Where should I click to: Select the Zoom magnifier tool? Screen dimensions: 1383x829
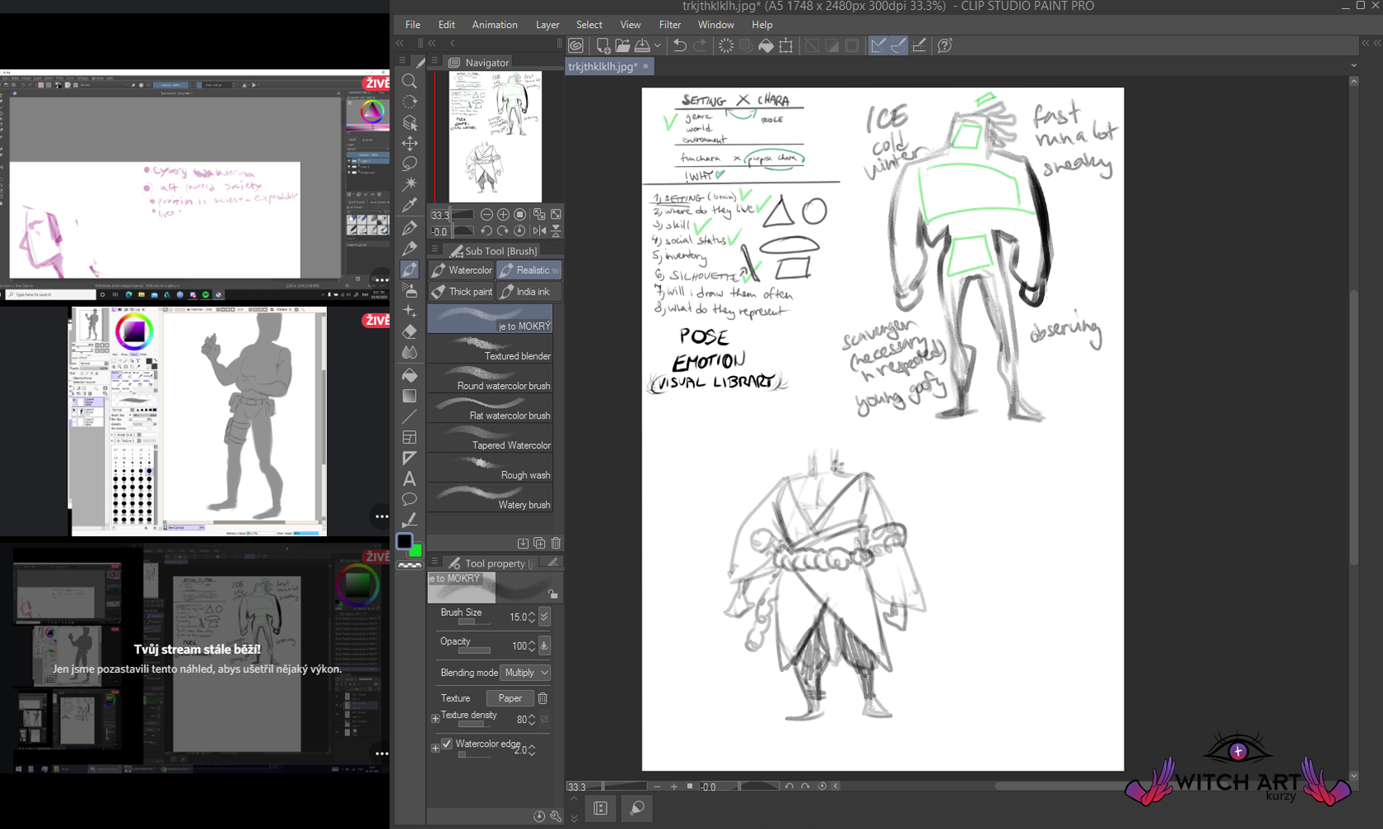tap(409, 81)
